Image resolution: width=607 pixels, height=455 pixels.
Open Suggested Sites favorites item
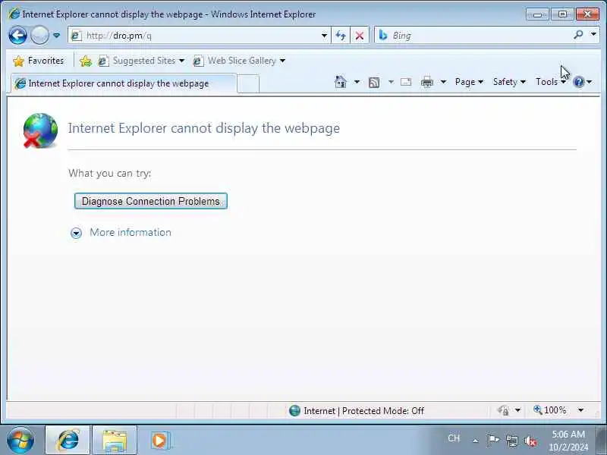point(141,61)
